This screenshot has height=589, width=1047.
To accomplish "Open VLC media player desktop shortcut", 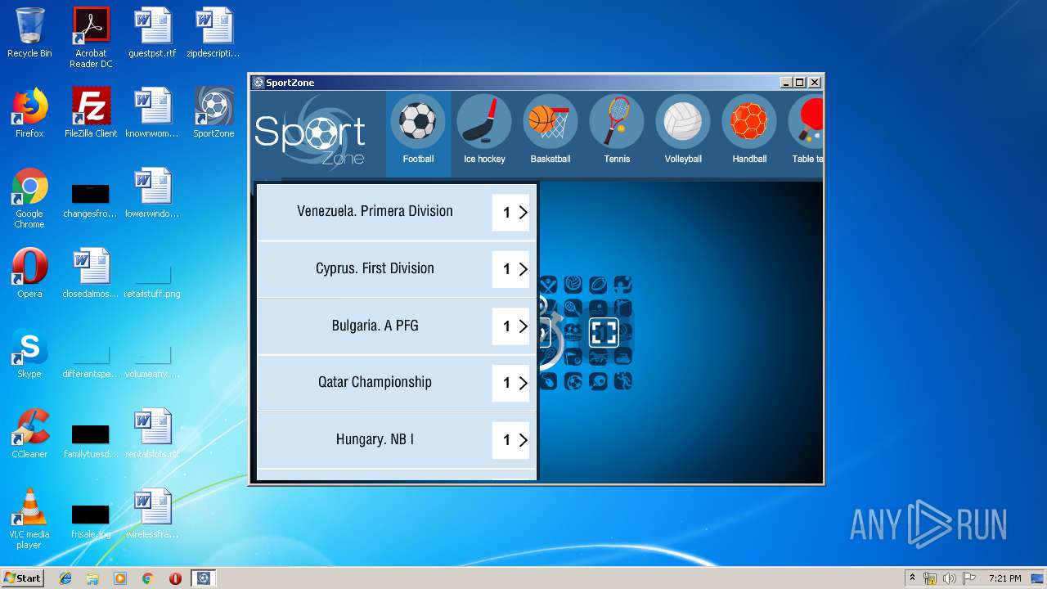I will pos(29,519).
